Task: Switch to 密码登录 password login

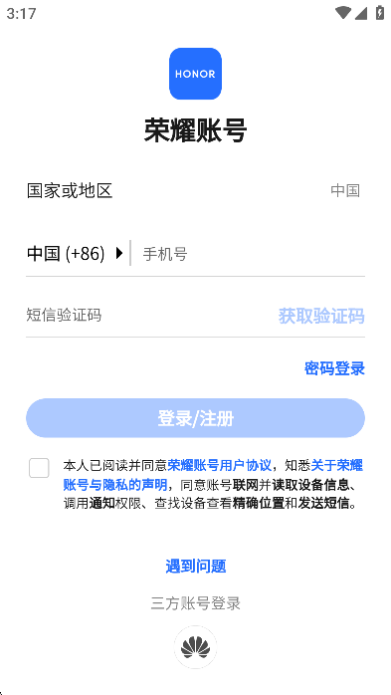Action: coord(334,368)
